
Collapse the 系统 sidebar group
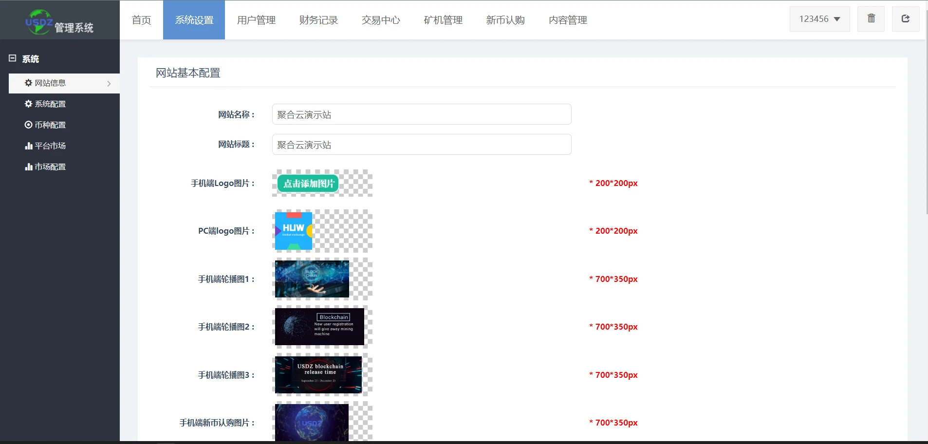pyautogui.click(x=13, y=58)
